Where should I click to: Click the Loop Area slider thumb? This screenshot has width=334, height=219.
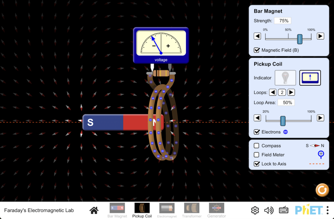283,121
